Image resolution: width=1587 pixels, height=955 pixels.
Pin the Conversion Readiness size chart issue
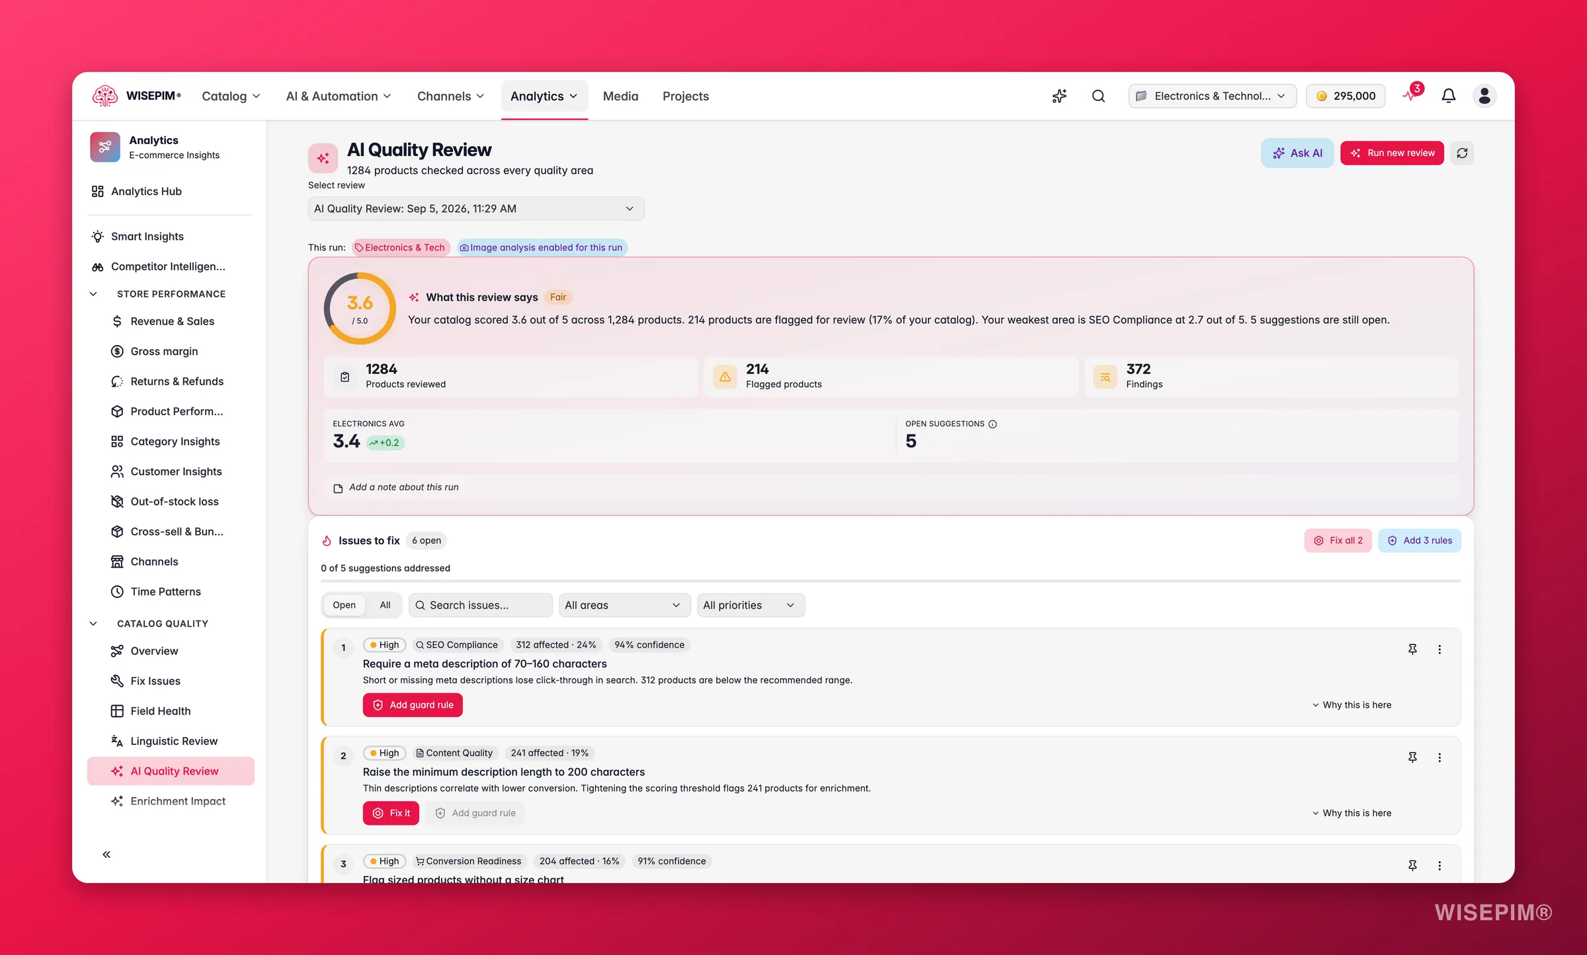[x=1412, y=865]
